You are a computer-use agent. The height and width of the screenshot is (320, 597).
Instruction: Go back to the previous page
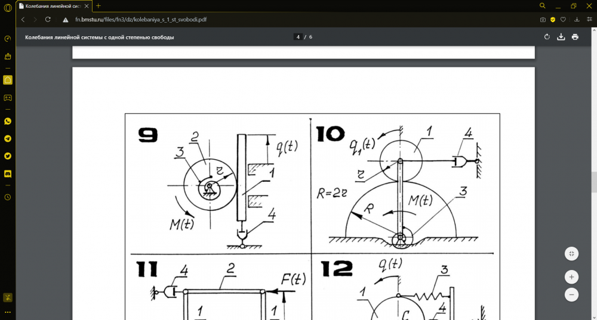[23, 20]
